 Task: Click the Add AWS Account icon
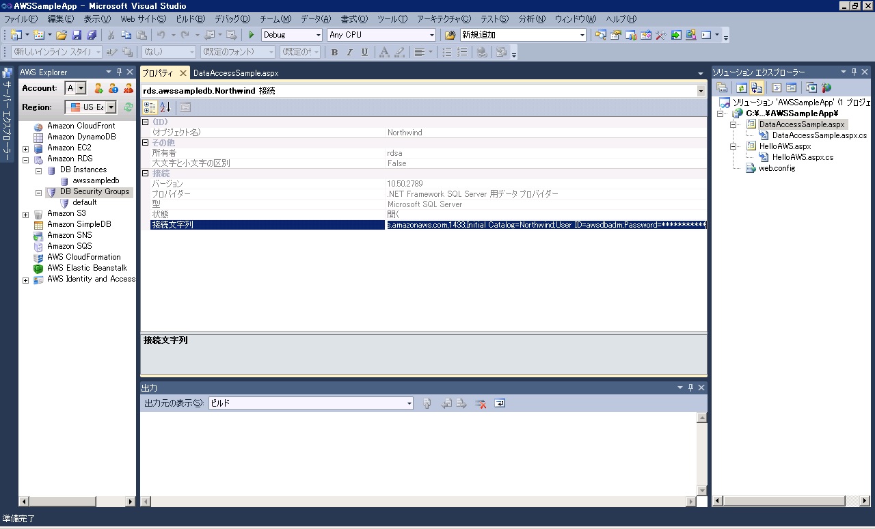click(x=98, y=88)
